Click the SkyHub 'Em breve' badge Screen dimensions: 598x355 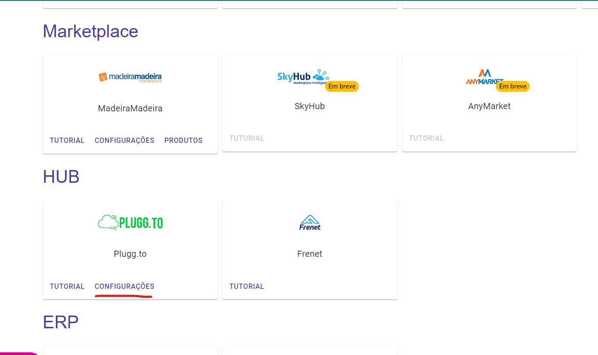pyautogui.click(x=342, y=86)
